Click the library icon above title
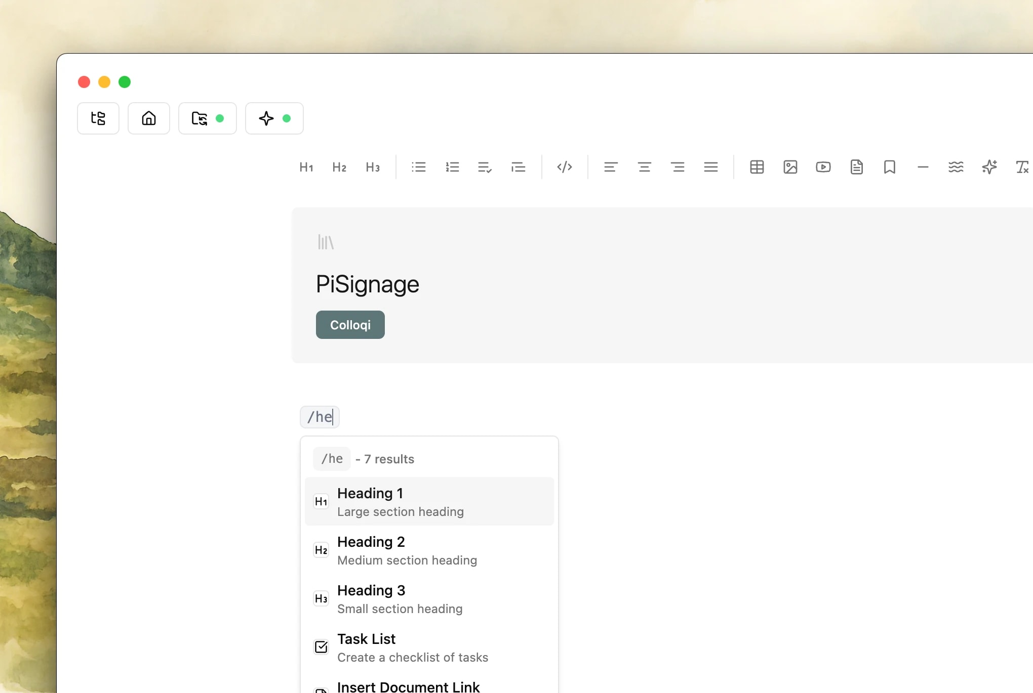The width and height of the screenshot is (1033, 693). pyautogui.click(x=326, y=242)
